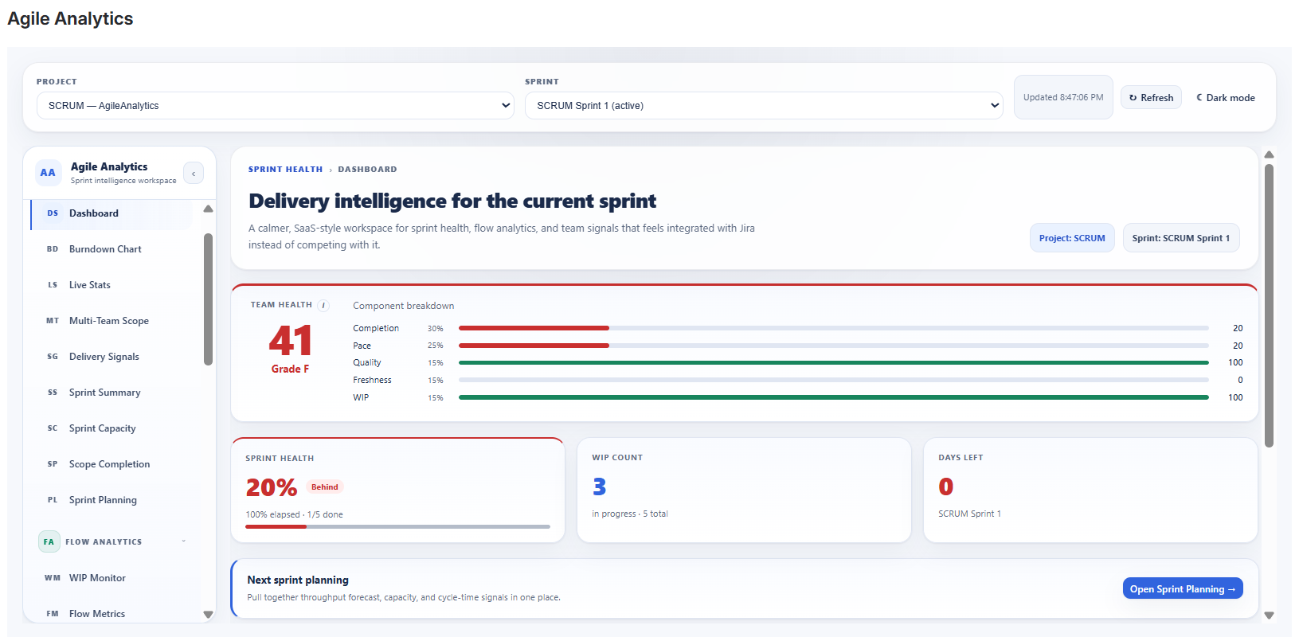The width and height of the screenshot is (1299, 637).
Task: Click the AA Agile Analytics logo badge
Action: (48, 173)
